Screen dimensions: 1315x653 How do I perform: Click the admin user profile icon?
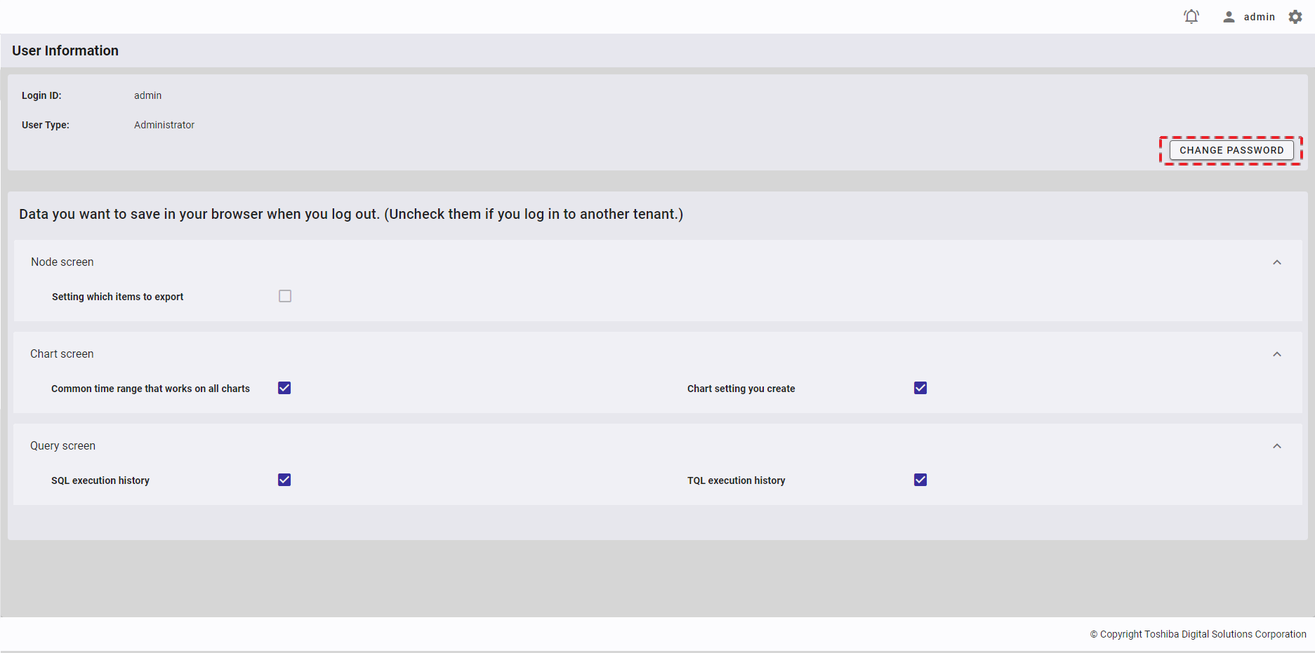(1229, 17)
